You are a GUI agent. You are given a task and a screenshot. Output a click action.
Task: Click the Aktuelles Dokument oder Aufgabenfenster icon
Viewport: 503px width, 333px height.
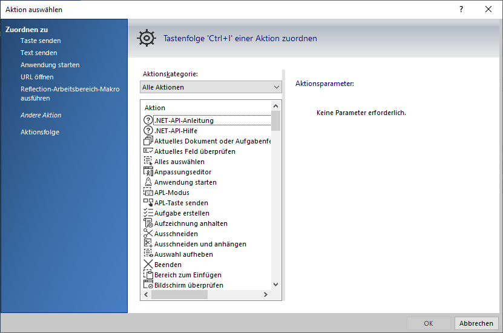(x=148, y=141)
